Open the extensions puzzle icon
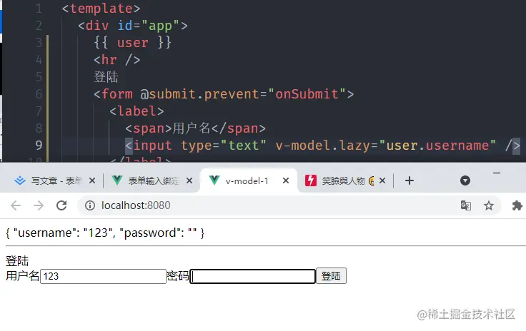Viewport: 526px width, 331px height. pyautogui.click(x=517, y=205)
